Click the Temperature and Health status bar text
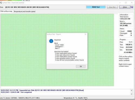 [76, 98]
